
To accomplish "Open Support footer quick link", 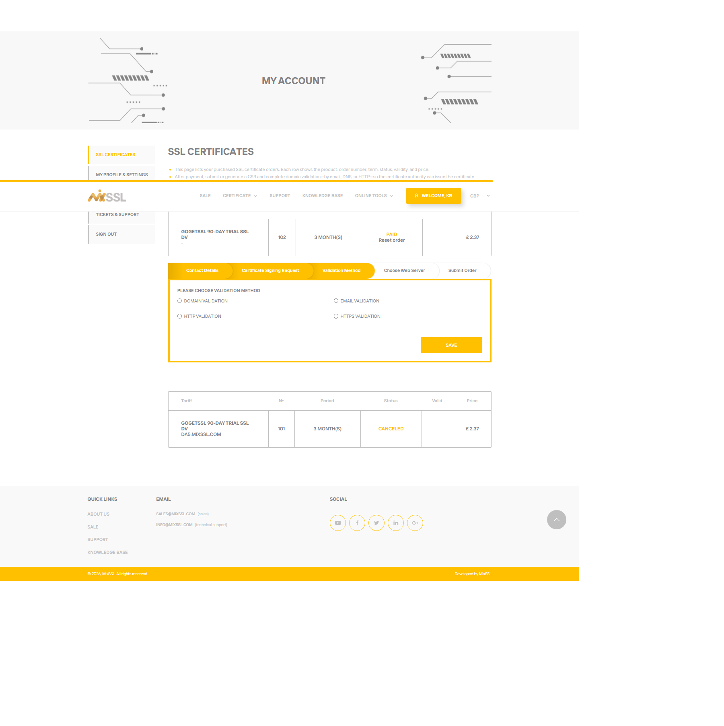I will coord(98,540).
